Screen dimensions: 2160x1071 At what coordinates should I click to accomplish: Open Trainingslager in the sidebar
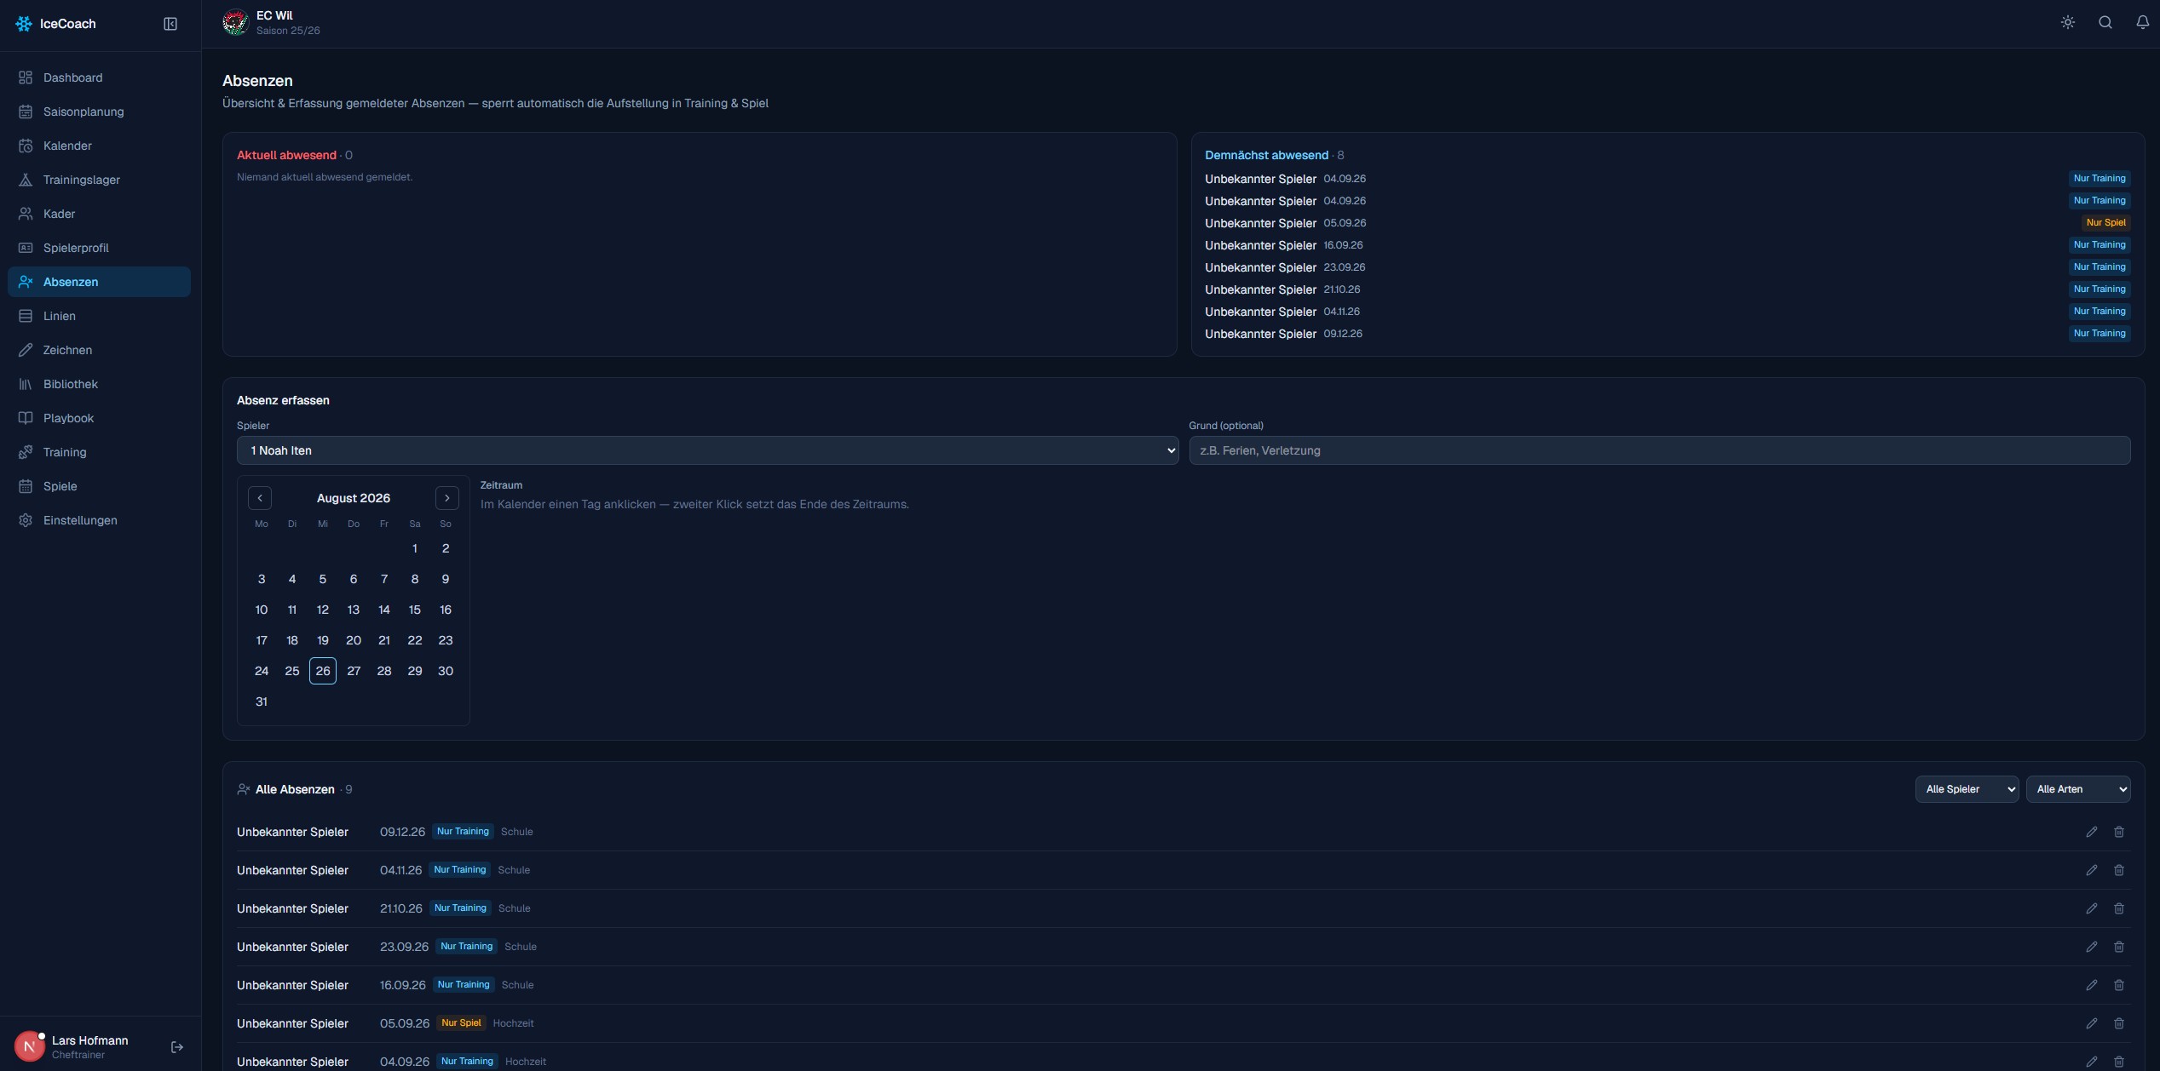[99, 180]
